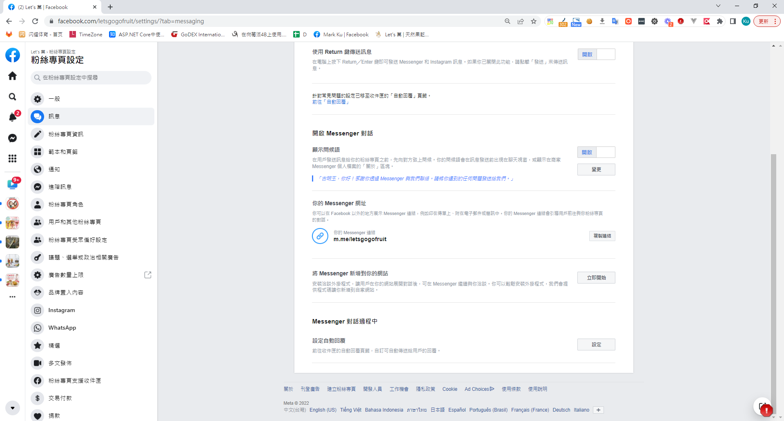
Task: Open the nine-dot menu grid icon
Action: coord(13,158)
